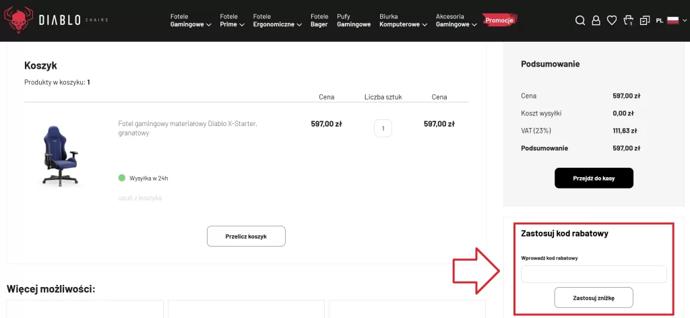Open Fotele Bager menu item
This screenshot has width=690, height=318.
319,21
